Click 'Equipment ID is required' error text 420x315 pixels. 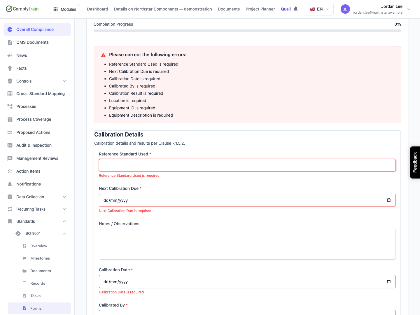pos(132,108)
